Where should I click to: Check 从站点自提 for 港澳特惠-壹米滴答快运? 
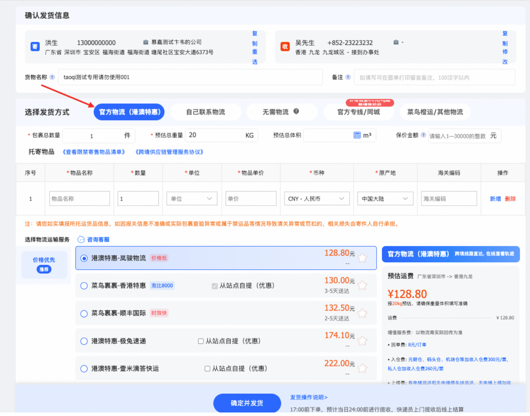tap(207, 368)
